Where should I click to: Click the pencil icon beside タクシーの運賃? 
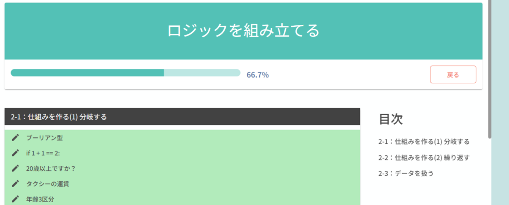[15, 184]
